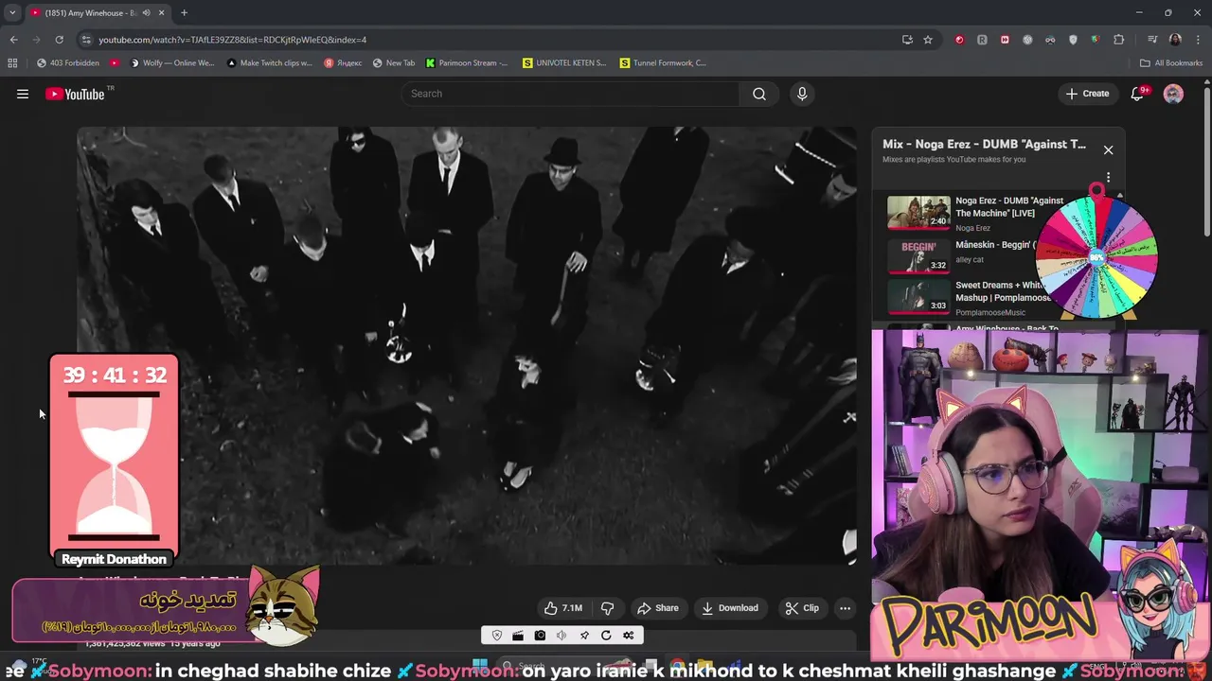Open Tunnel Formwork bookmark
1212x681 pixels.
[x=663, y=63]
